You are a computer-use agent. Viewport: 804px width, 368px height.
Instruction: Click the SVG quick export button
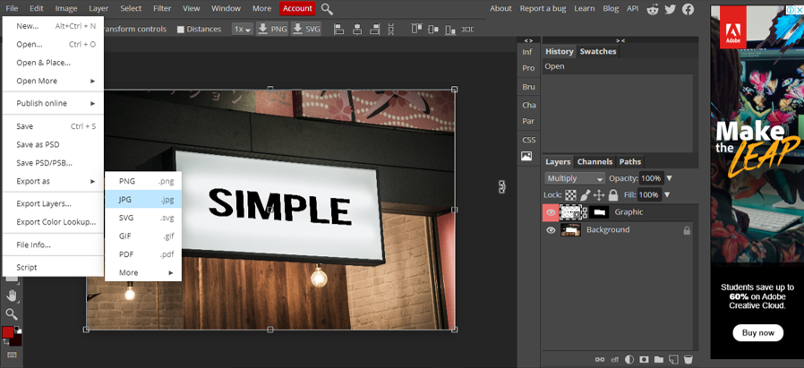click(x=306, y=30)
